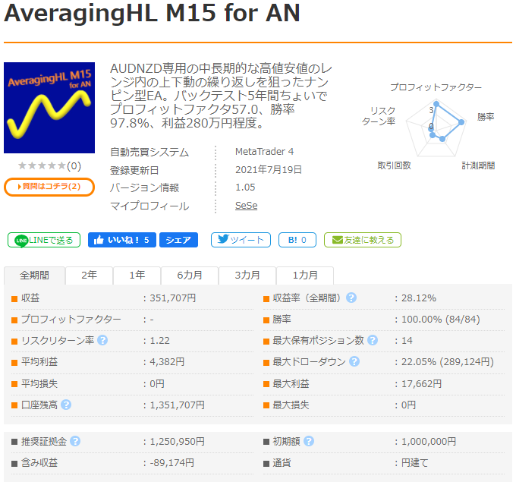Open the SeSe profile link
Screen dimensions: 516x482
246,206
